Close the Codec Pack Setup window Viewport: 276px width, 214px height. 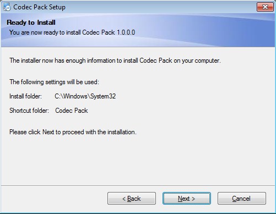click(x=265, y=7)
